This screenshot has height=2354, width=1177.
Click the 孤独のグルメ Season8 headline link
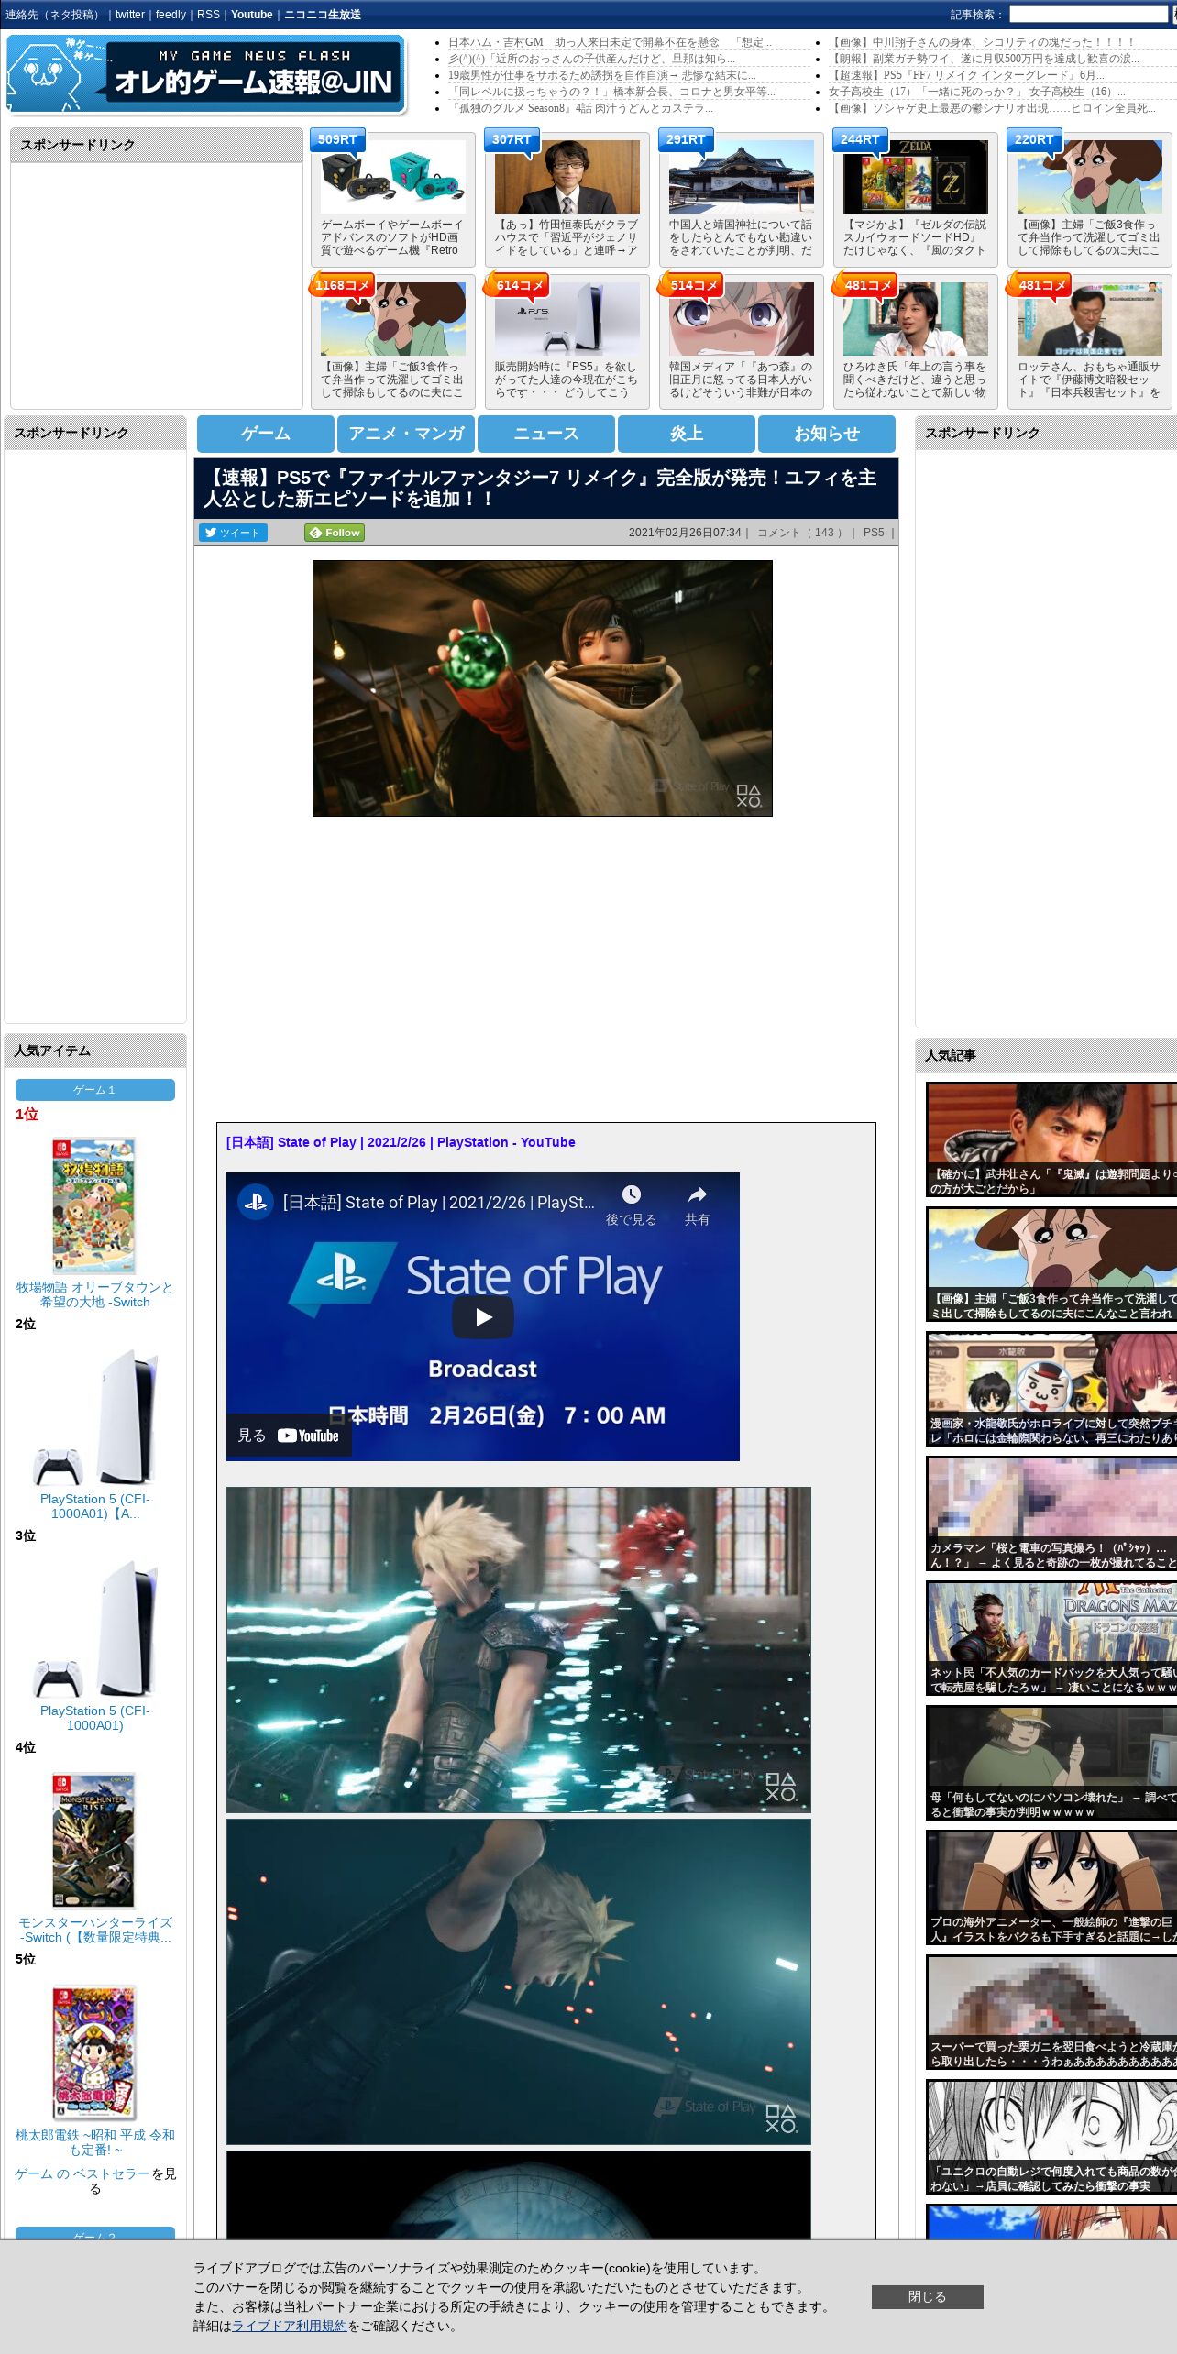click(x=580, y=108)
